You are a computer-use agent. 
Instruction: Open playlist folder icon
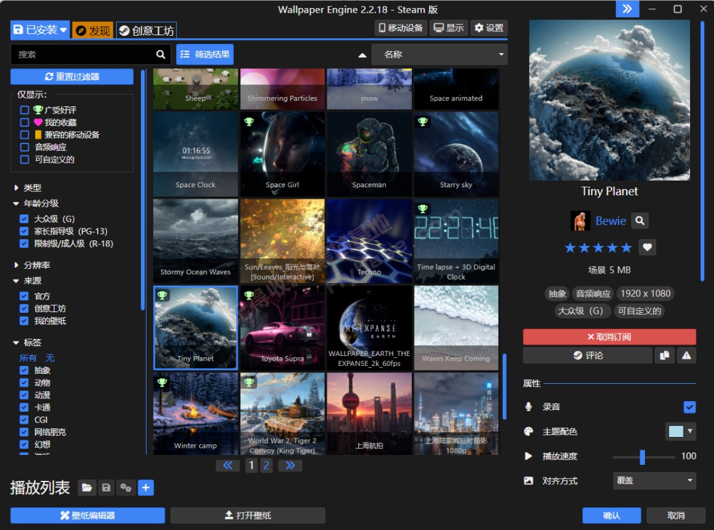86,488
